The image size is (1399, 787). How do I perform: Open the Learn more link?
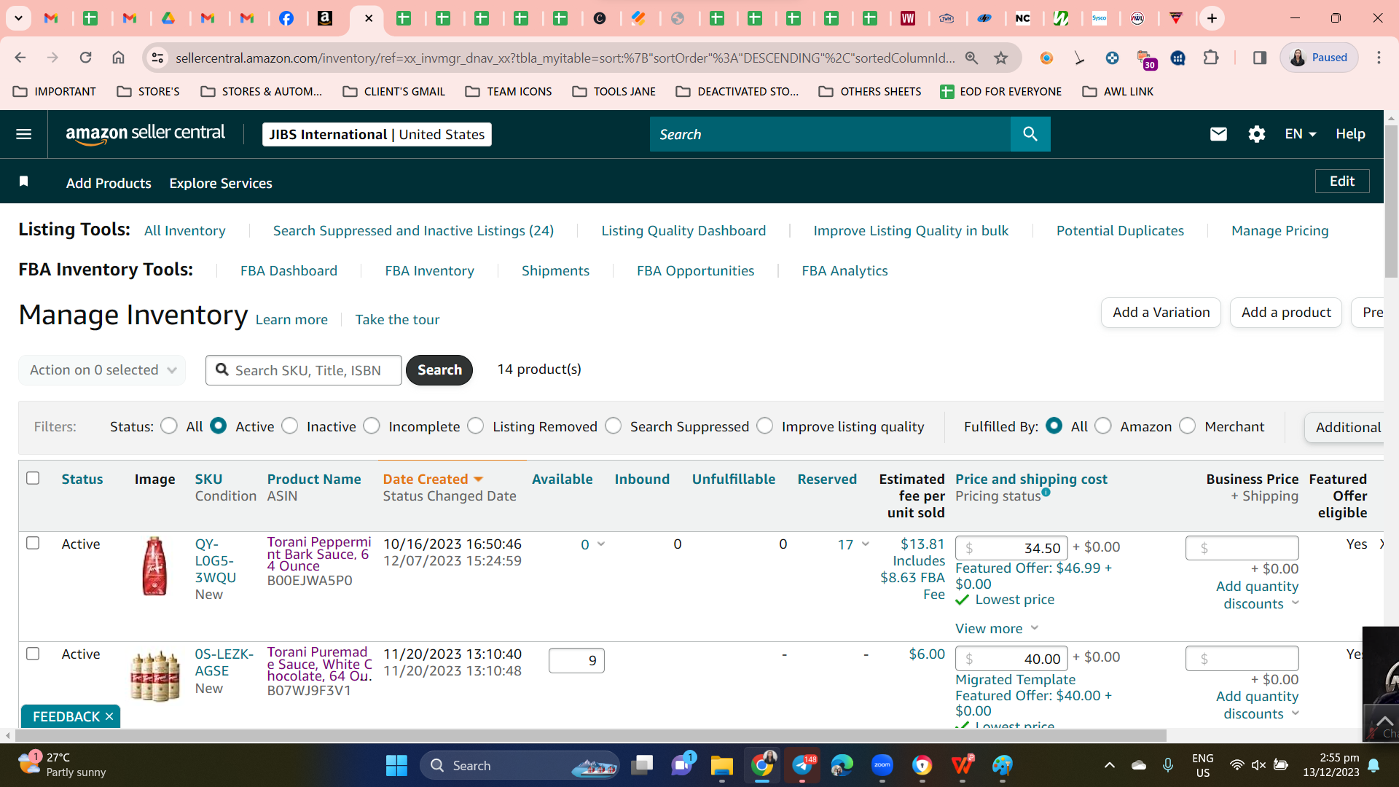[291, 319]
